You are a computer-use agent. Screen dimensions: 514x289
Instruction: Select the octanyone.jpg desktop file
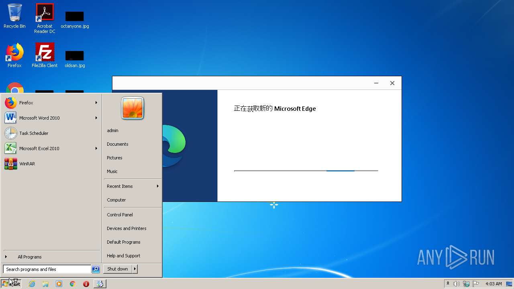tap(75, 20)
